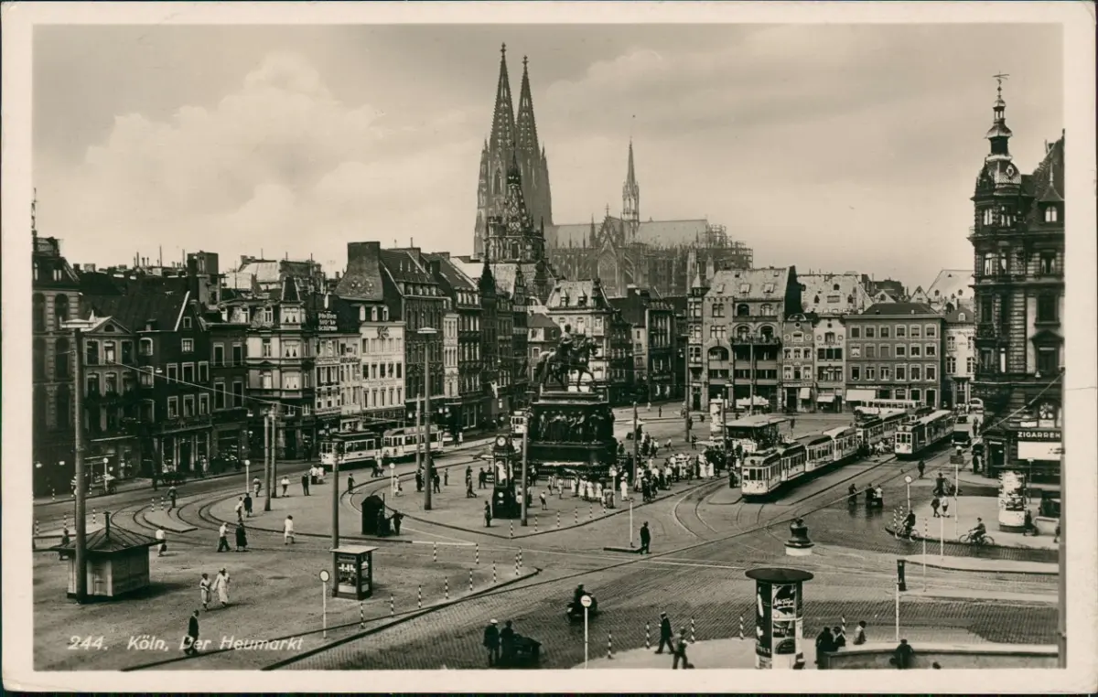Click the lone pedestrian crossing the tracks
This screenshot has width=1098, height=697.
coord(644,538)
